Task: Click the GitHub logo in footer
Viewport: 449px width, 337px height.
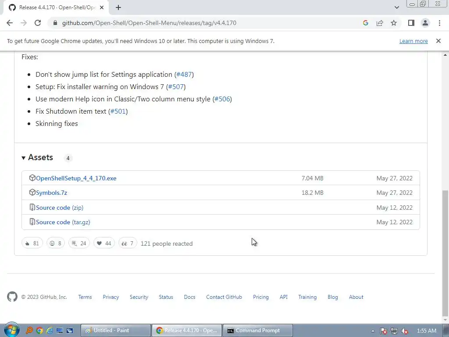Action: (12, 297)
